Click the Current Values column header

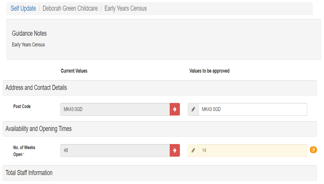pos(74,71)
